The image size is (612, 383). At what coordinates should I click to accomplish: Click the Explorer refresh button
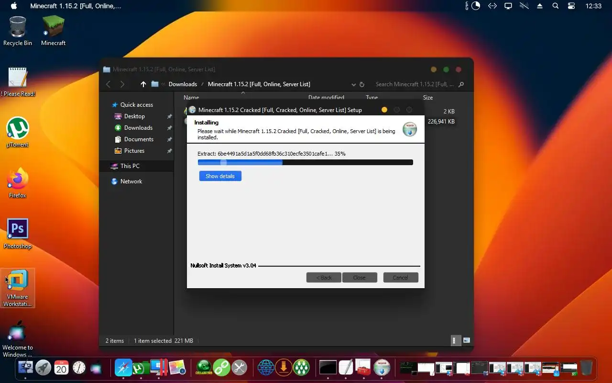point(362,84)
